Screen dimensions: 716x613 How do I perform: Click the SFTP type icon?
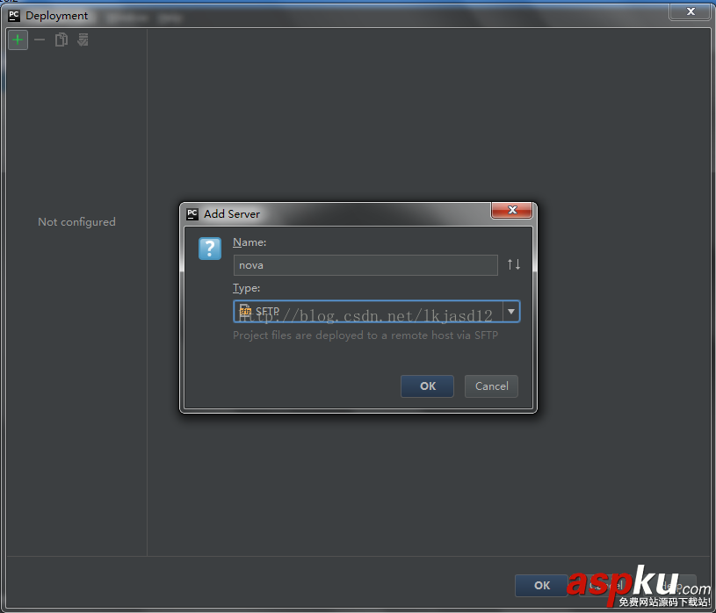[x=245, y=311]
